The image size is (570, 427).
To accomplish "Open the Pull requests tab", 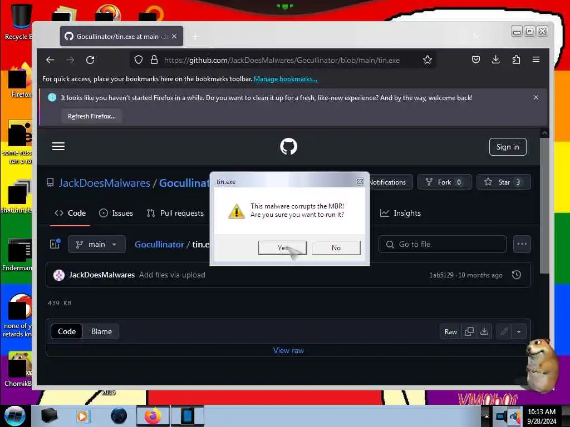I will pyautogui.click(x=175, y=213).
